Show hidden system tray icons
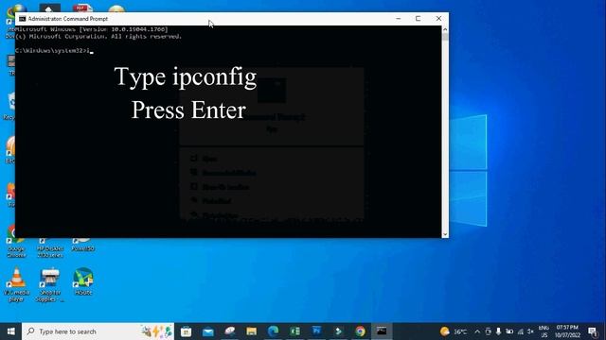606x340 pixels. (x=477, y=331)
